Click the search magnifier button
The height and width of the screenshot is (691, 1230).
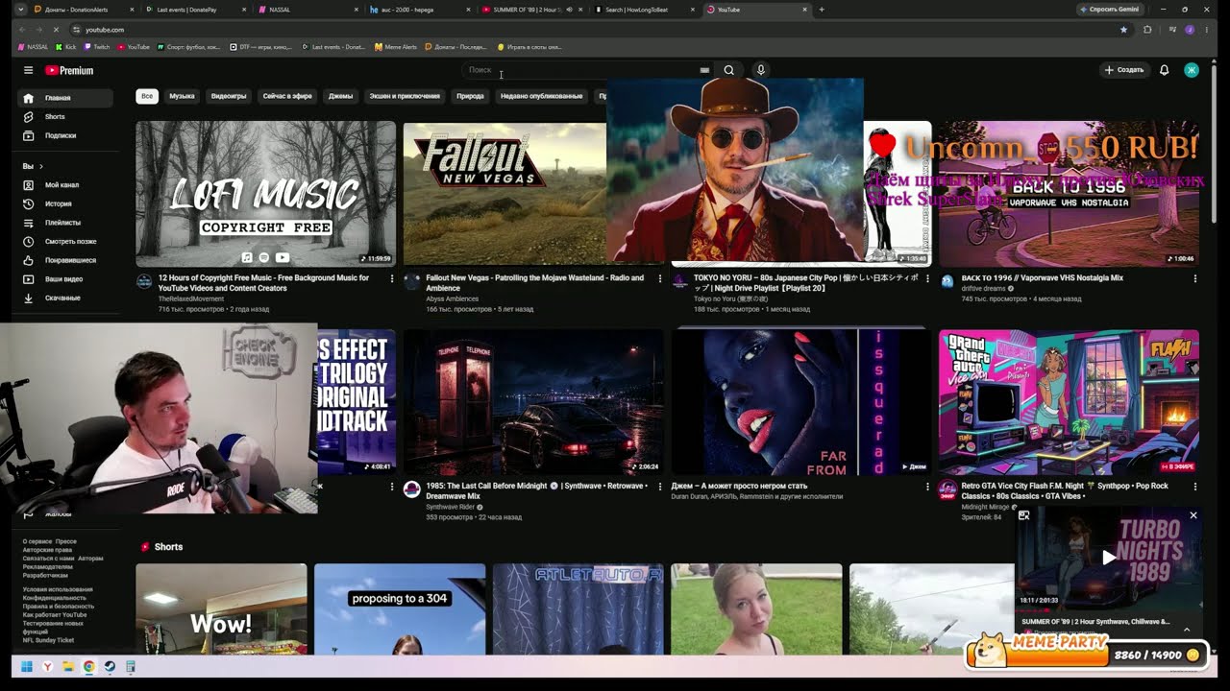[x=729, y=70]
